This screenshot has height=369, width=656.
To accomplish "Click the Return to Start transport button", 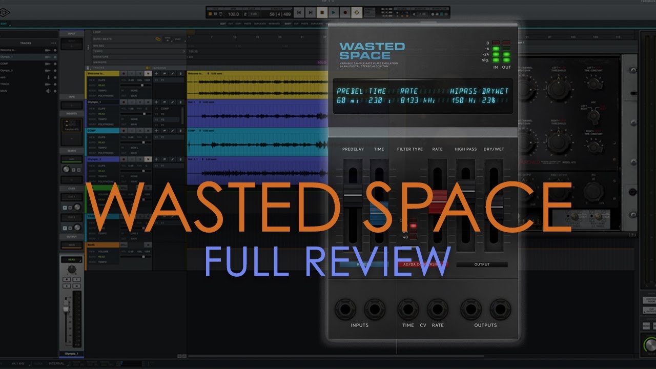I will coord(299,12).
